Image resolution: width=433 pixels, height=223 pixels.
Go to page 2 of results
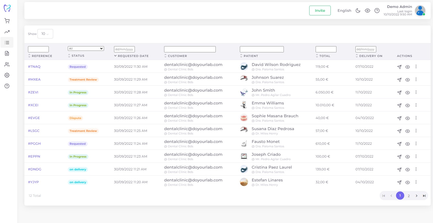[409, 196]
